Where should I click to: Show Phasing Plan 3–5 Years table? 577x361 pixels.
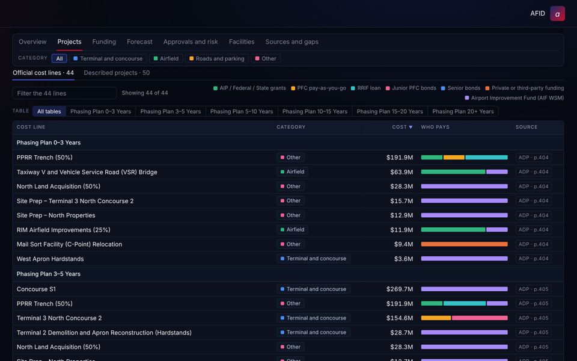coord(170,111)
